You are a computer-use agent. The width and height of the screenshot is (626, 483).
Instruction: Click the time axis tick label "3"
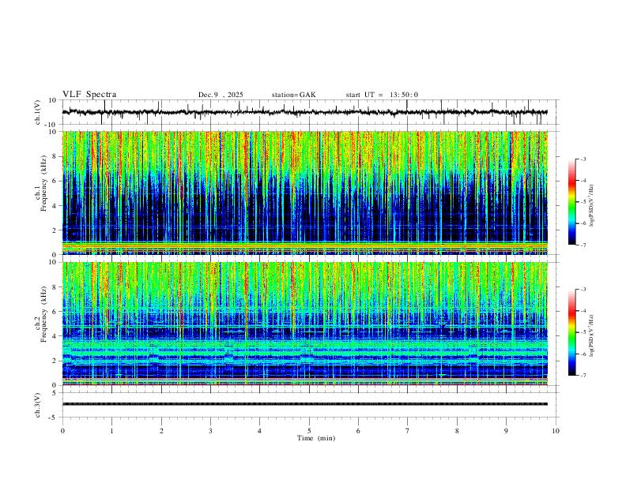pos(210,431)
